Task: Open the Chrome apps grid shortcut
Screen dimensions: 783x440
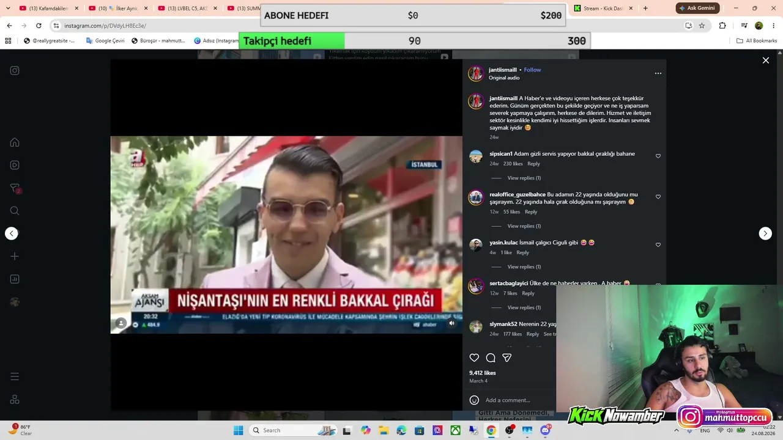Action: (8, 41)
